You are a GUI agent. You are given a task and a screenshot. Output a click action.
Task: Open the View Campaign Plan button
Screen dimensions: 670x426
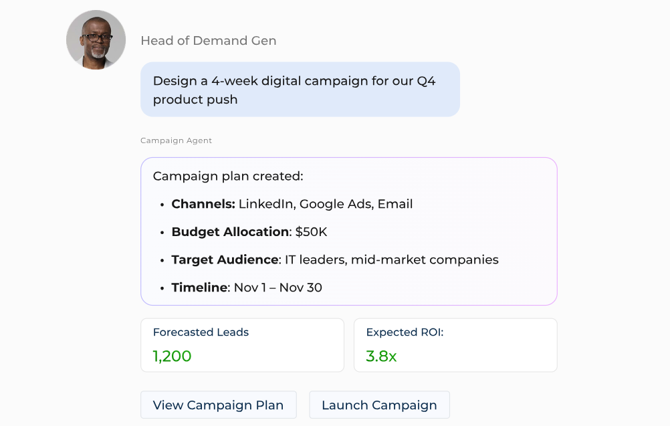click(218, 405)
